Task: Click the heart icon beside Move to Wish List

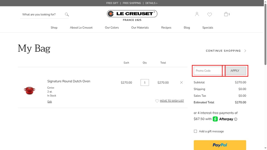Action: 157,101
